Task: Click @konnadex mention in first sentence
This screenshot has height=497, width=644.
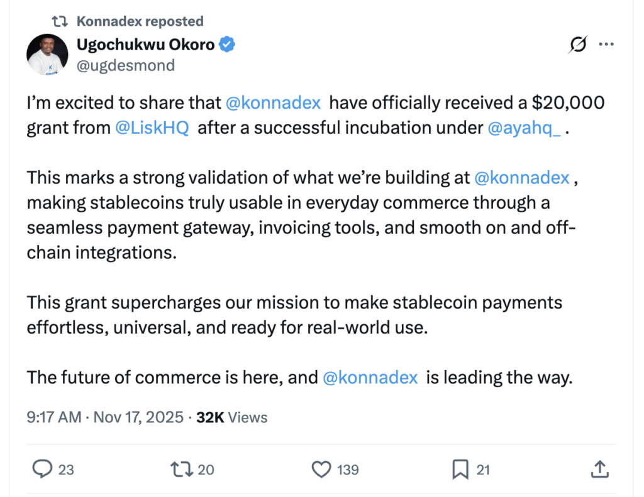Action: pyautogui.click(x=274, y=102)
